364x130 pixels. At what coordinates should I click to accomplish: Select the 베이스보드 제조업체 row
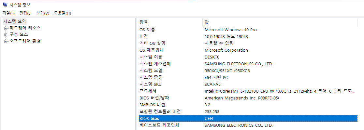point(248,125)
